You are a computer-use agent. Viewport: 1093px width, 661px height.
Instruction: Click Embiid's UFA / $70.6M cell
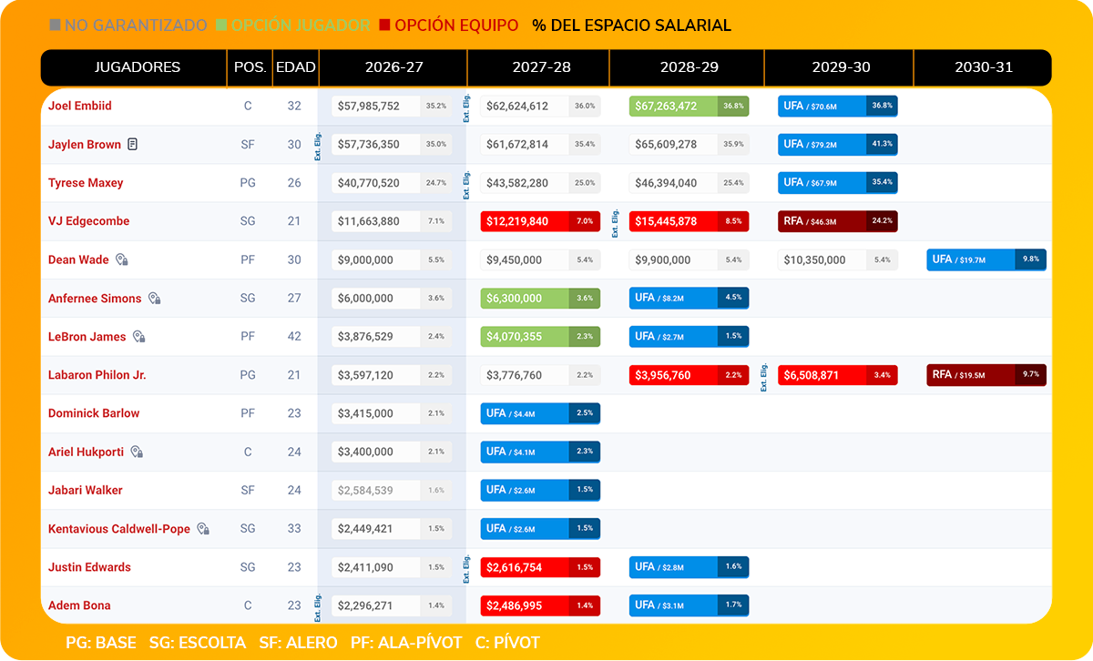point(838,106)
